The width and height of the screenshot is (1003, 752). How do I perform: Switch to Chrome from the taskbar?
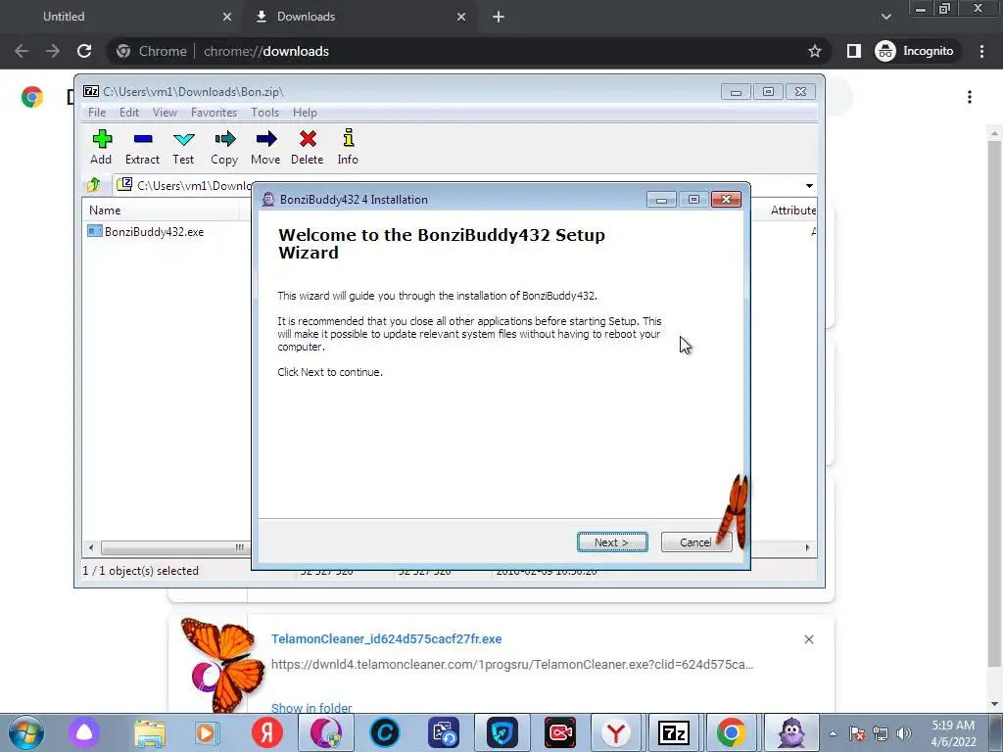coord(731,732)
